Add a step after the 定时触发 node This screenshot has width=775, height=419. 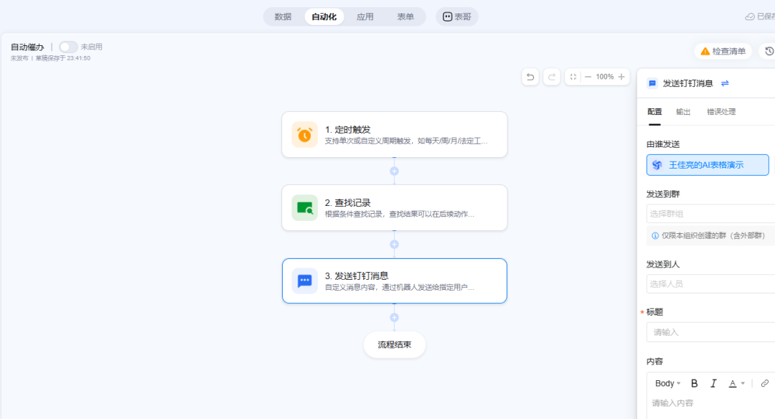click(394, 171)
